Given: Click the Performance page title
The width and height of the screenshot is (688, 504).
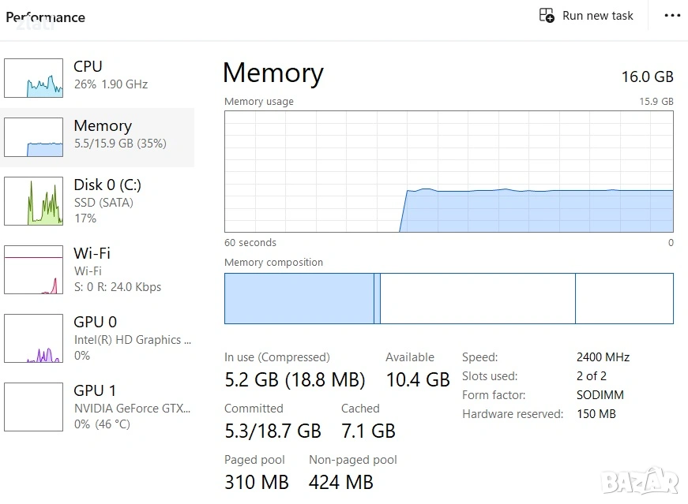Looking at the screenshot, I should 45,17.
